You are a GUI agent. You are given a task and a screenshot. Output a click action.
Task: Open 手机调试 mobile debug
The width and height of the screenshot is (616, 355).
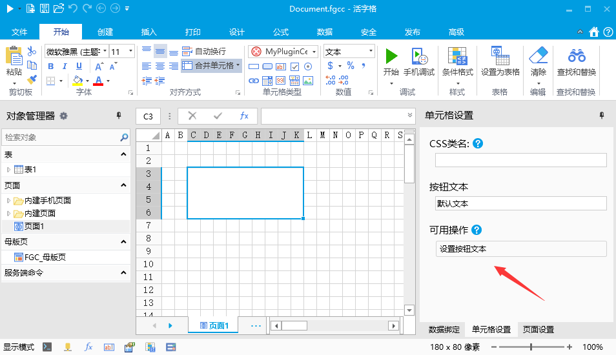pyautogui.click(x=419, y=62)
